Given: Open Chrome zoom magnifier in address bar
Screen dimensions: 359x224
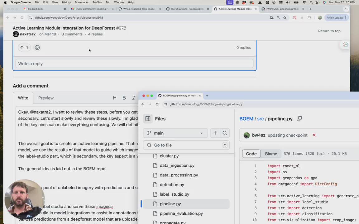Looking at the screenshot, I should pyautogui.click(x=278, y=18).
